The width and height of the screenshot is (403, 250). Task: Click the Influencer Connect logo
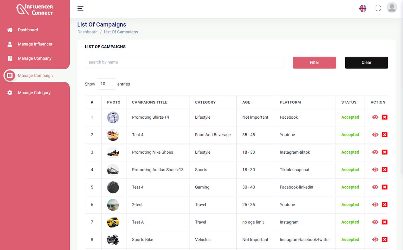35,8
